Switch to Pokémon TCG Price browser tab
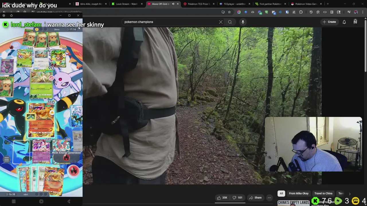The height and width of the screenshot is (206, 367). (x=199, y=4)
